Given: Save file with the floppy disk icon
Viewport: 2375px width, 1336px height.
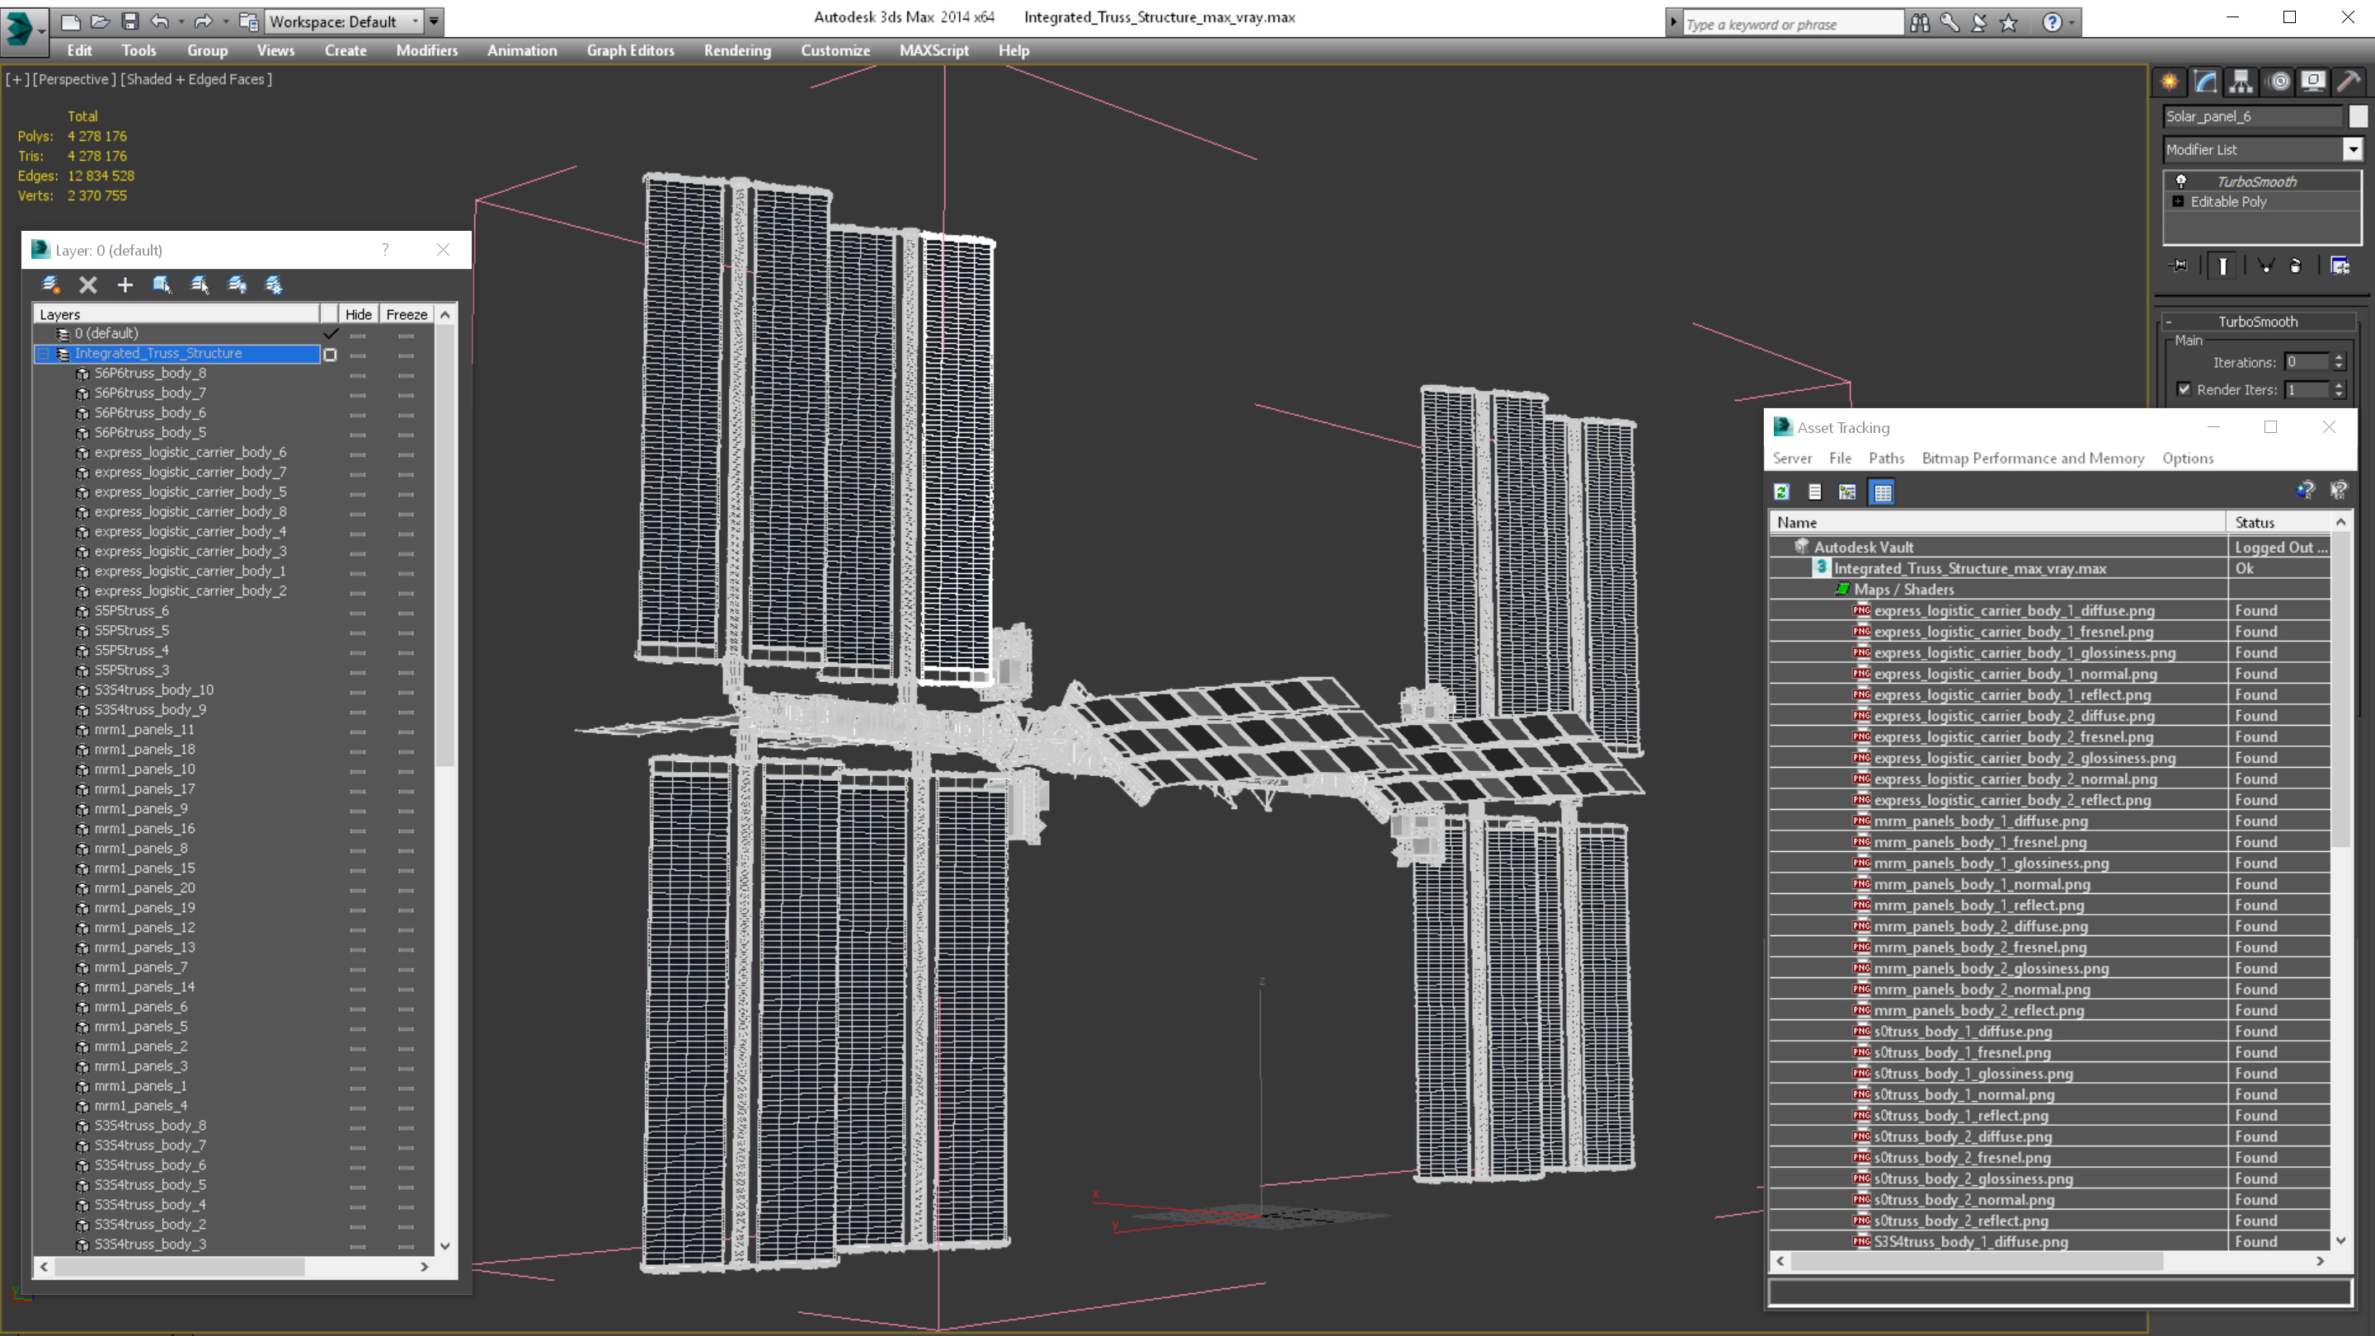Looking at the screenshot, I should tap(129, 21).
